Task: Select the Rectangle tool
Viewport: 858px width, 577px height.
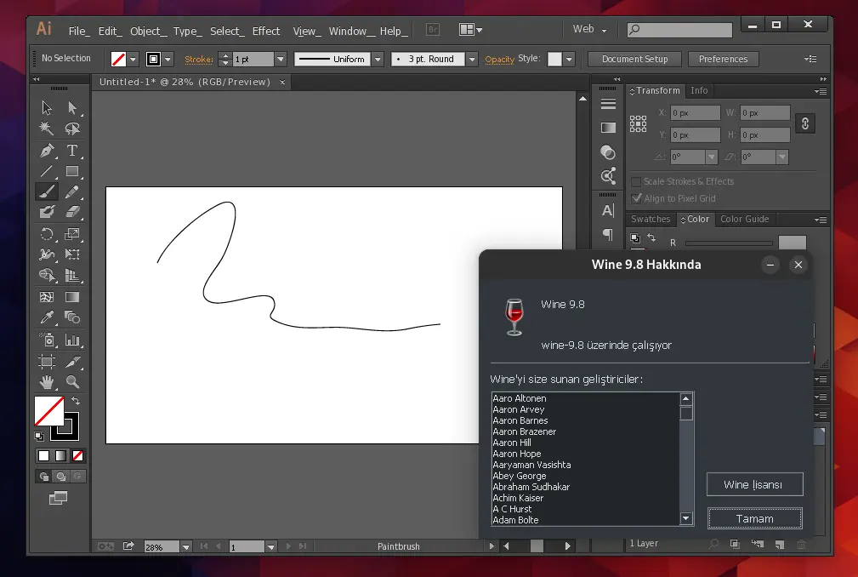Action: pyautogui.click(x=72, y=171)
